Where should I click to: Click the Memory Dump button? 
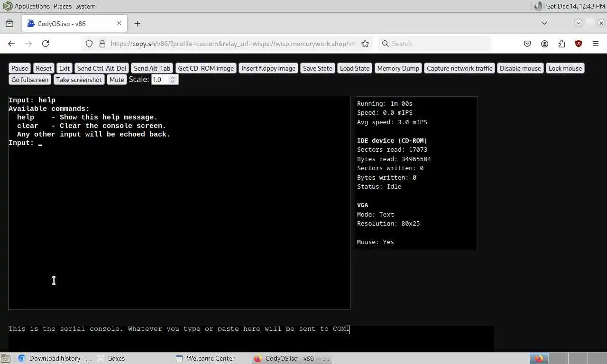coord(398,68)
